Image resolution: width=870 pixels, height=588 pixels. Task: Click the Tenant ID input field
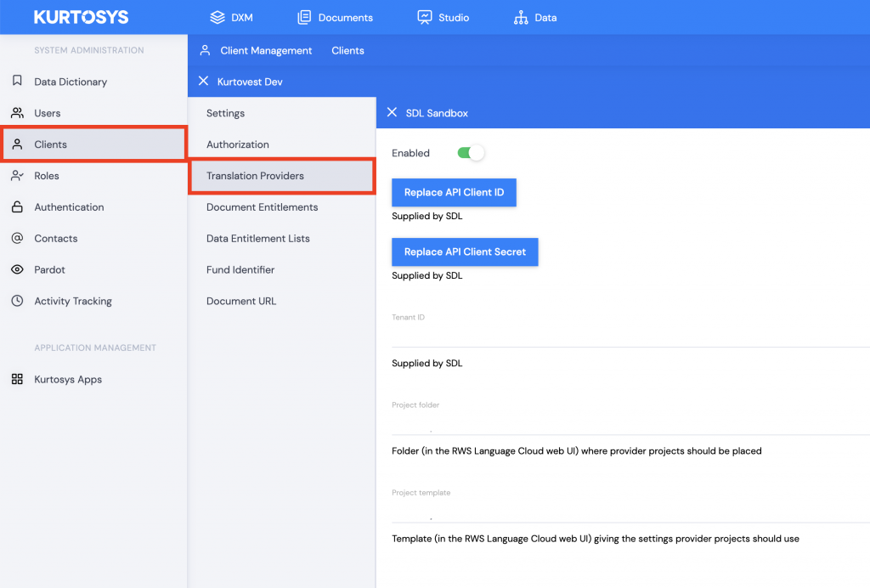pyautogui.click(x=630, y=336)
